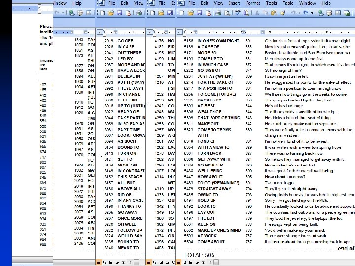The height and width of the screenshot is (266, 355).
Task: Open Edit menu in rightmost Word window
Action: (x=204, y=3)
